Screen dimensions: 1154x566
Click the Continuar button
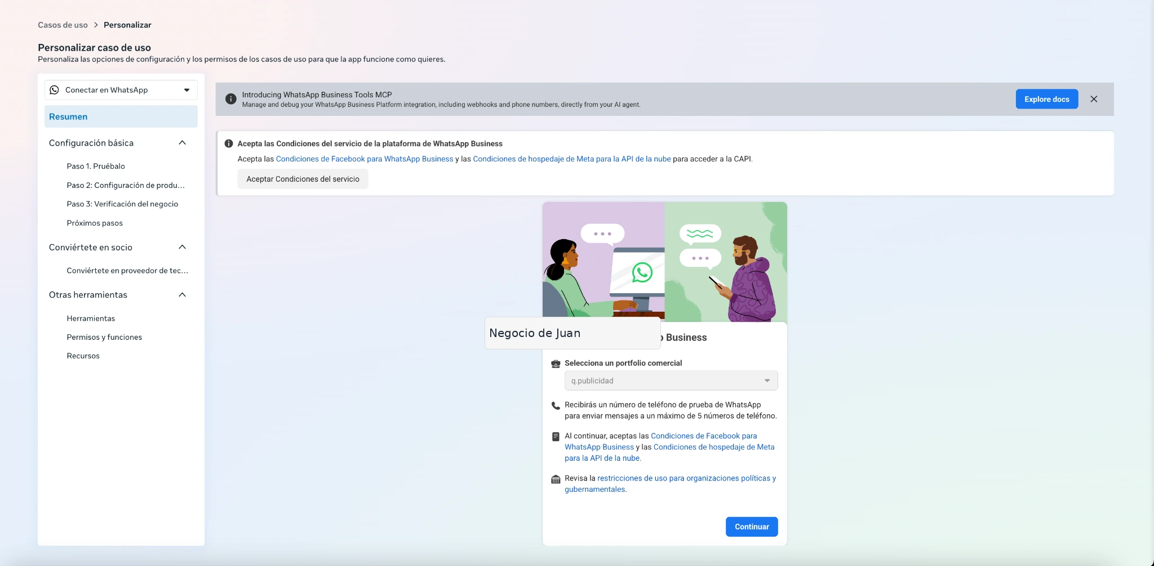(752, 527)
